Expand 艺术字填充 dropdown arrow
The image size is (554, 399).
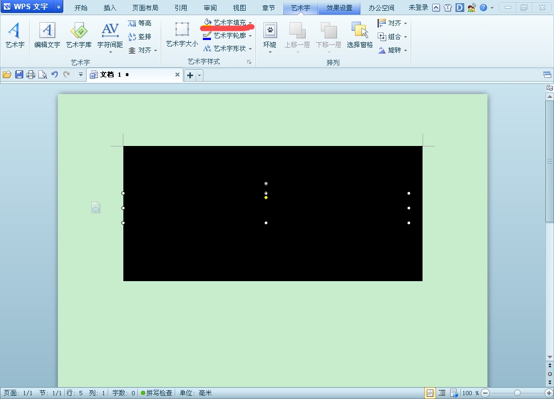(x=250, y=23)
